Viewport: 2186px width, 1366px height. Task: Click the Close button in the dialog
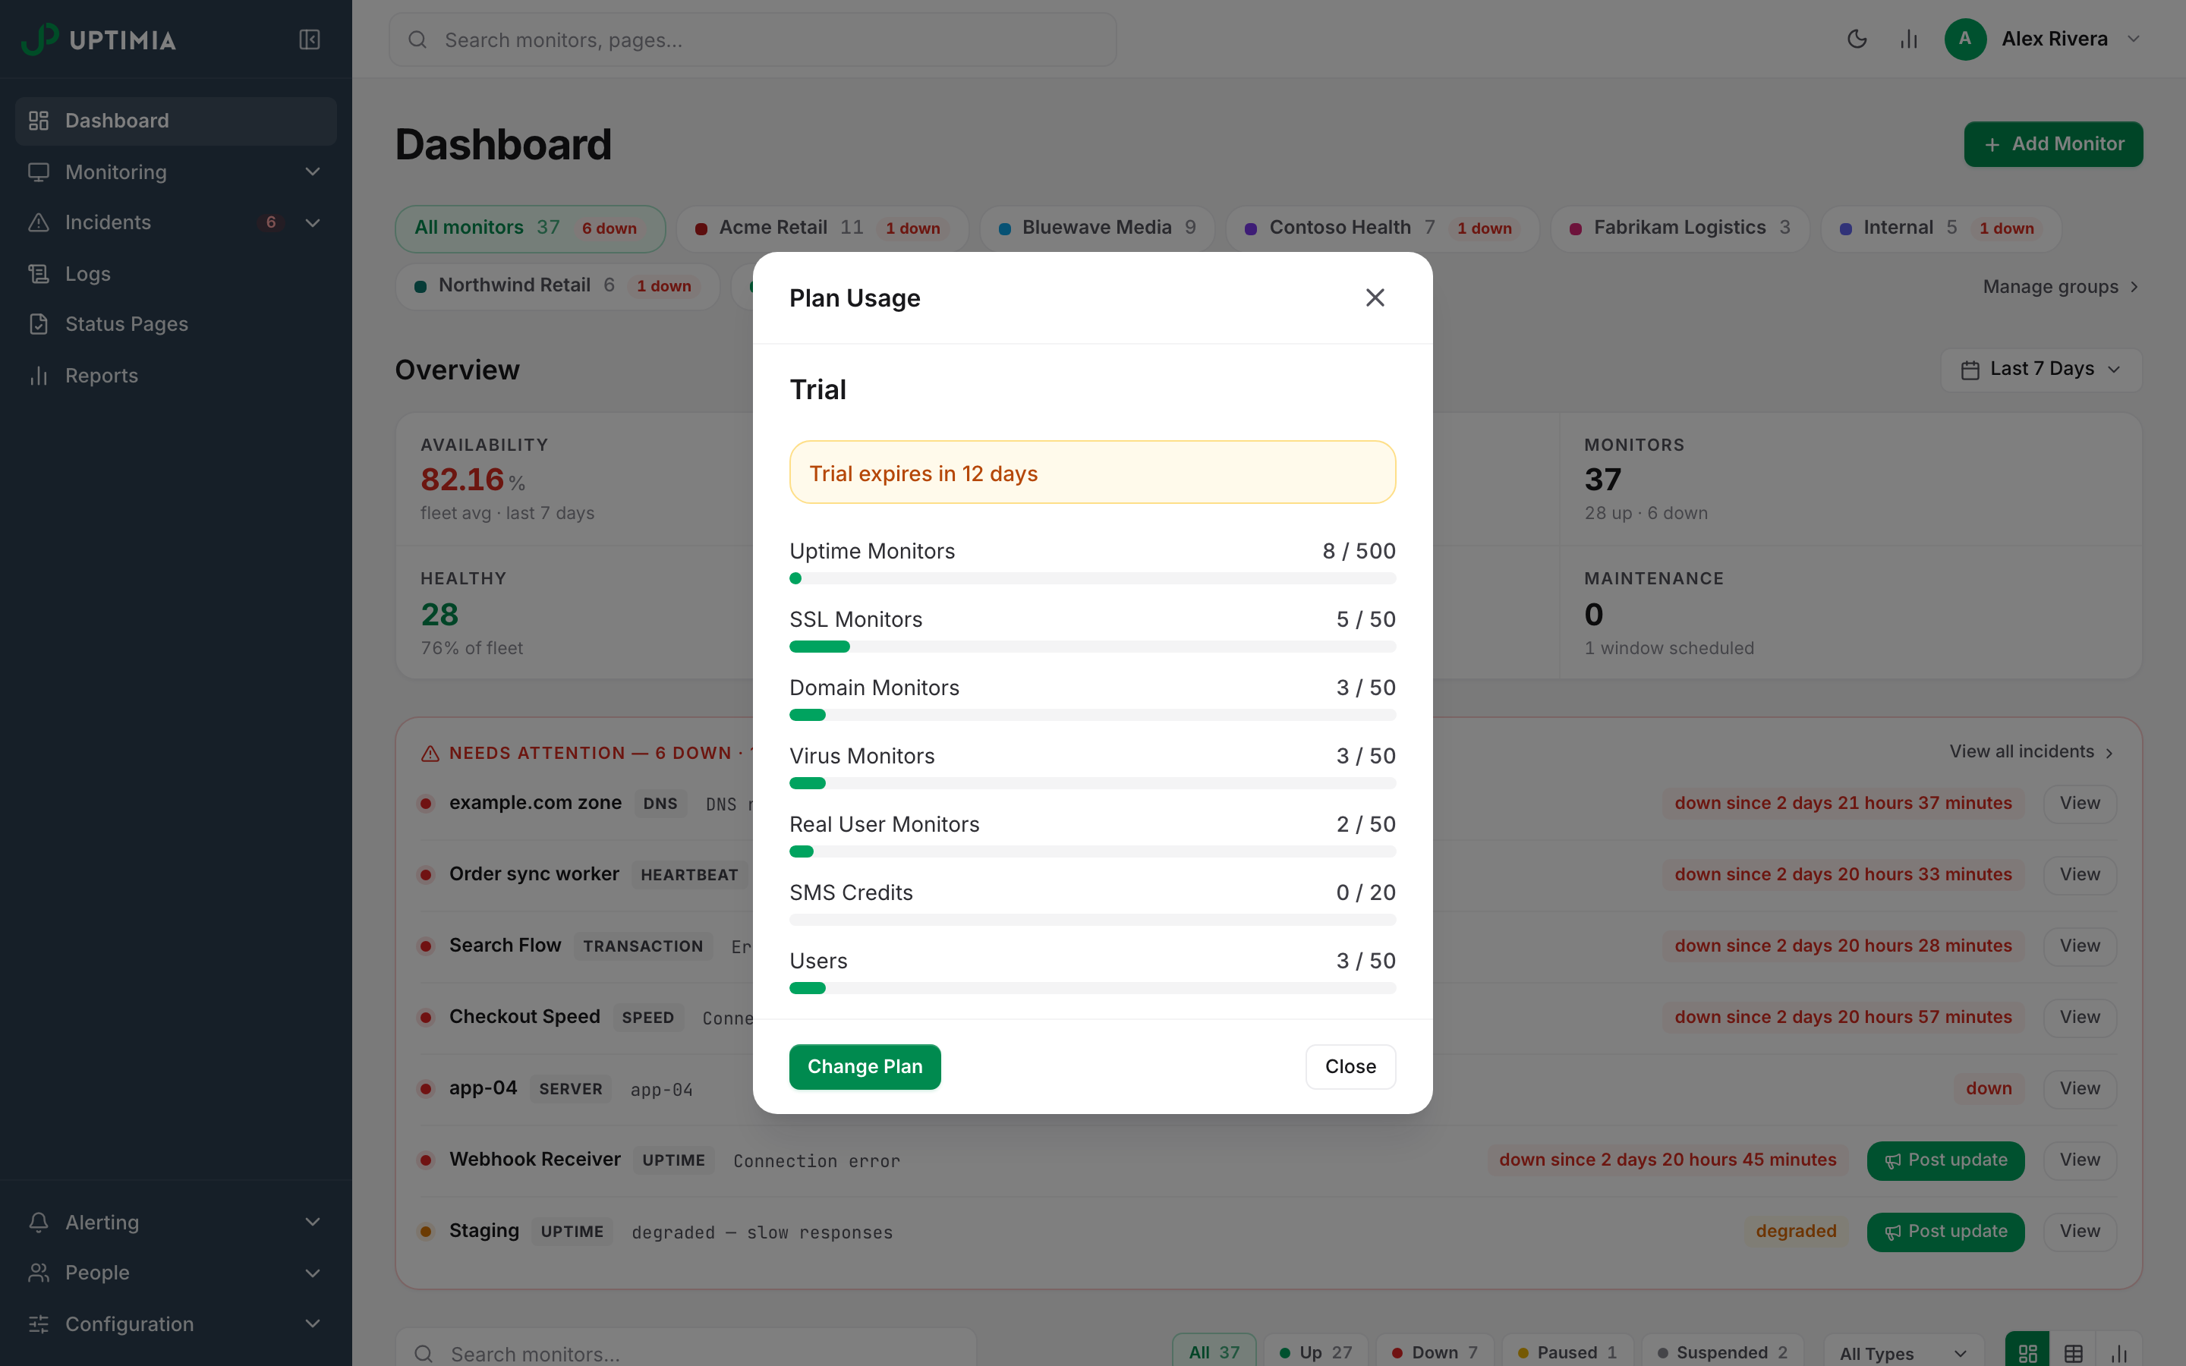(1350, 1067)
